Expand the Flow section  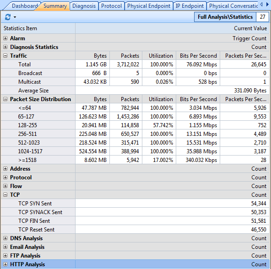tap(5, 186)
